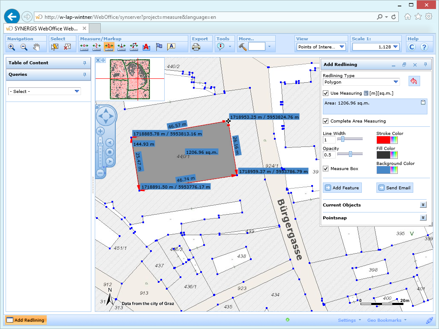Image resolution: width=439 pixels, height=329 pixels.
Task: Toggle the Measure Box checkbox
Action: click(325, 168)
